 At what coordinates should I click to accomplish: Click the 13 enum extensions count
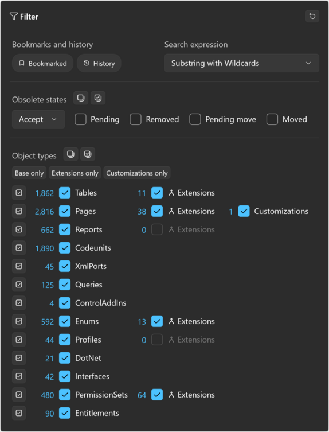pos(142,322)
